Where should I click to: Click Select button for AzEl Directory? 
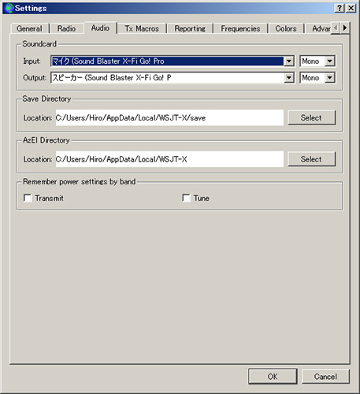coord(311,159)
